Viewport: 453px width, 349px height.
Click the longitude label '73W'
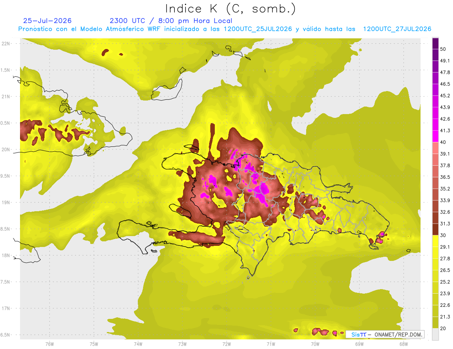[x=182, y=344]
